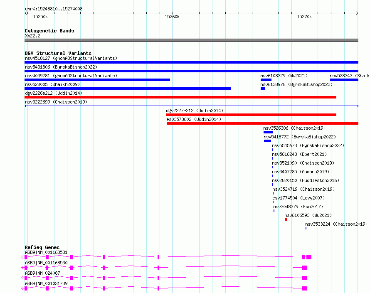Viewport: 370px width, 293px height.
Task: Click the red nsv6106593 variant marker
Action: point(286,219)
